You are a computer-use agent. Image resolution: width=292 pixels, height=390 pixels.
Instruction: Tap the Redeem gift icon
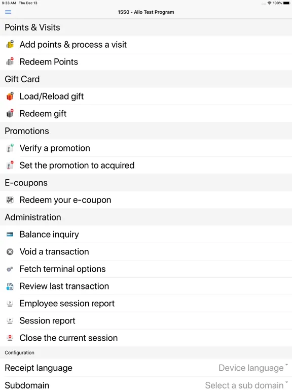click(10, 113)
